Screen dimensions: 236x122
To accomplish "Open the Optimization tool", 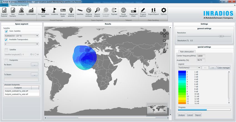I will click(x=31, y=12).
